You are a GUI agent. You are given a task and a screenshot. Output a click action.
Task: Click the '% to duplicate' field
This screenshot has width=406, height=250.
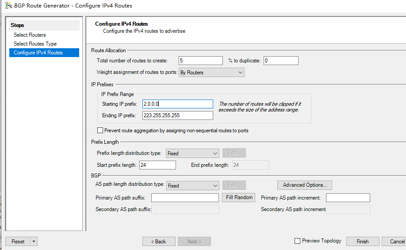click(281, 61)
